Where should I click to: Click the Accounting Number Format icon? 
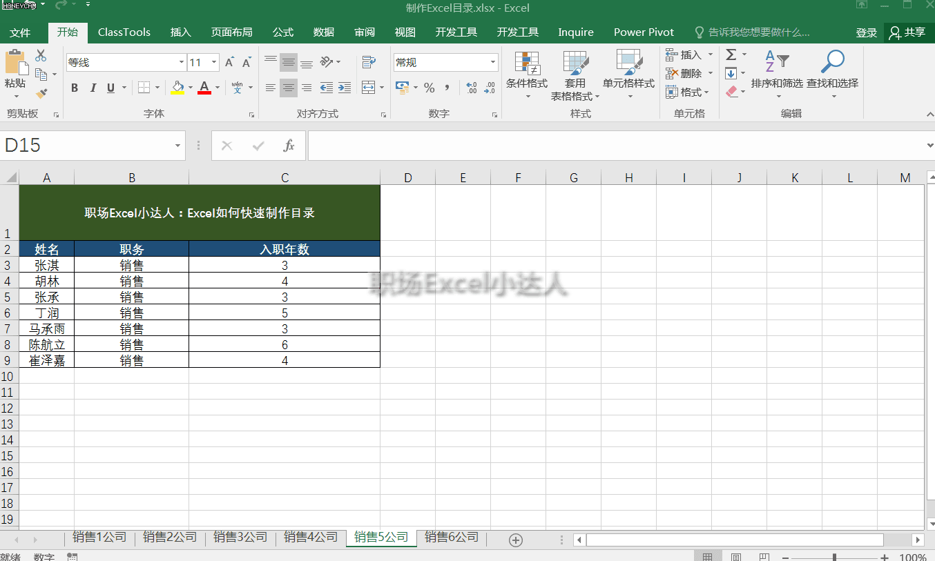click(402, 88)
